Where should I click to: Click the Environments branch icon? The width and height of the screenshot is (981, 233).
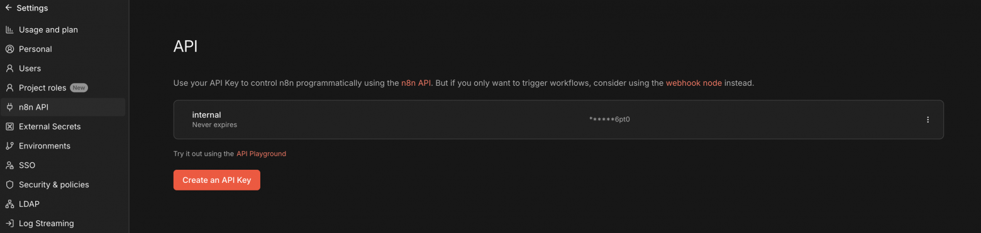(9, 146)
